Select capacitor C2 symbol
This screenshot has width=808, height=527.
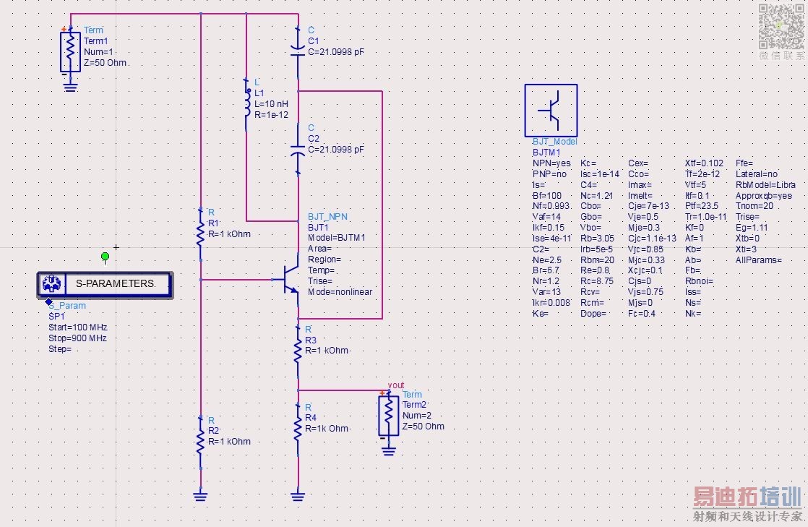(x=298, y=150)
